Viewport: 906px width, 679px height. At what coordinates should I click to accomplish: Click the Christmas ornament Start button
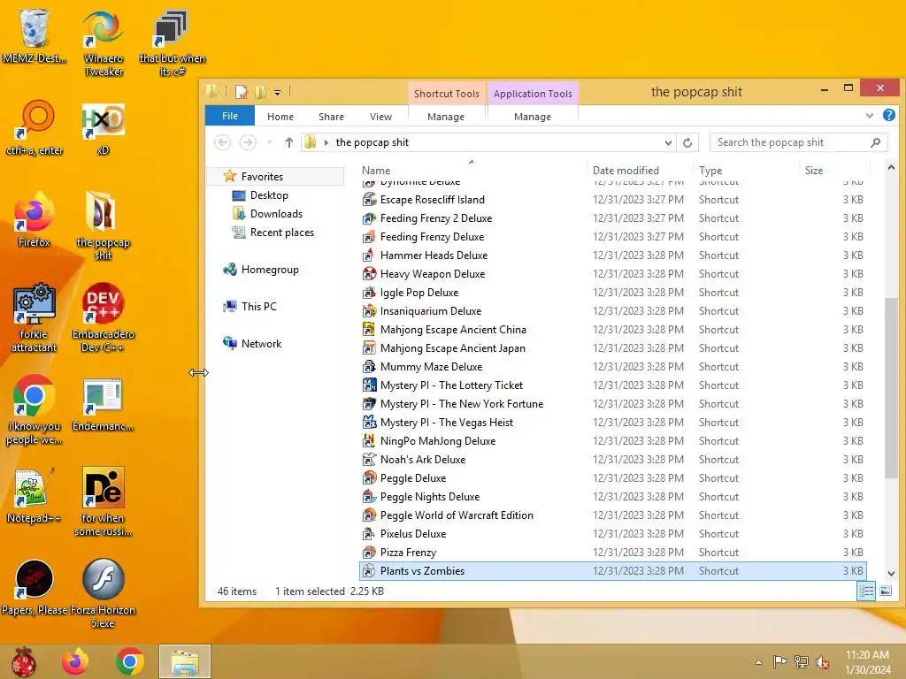(x=24, y=661)
